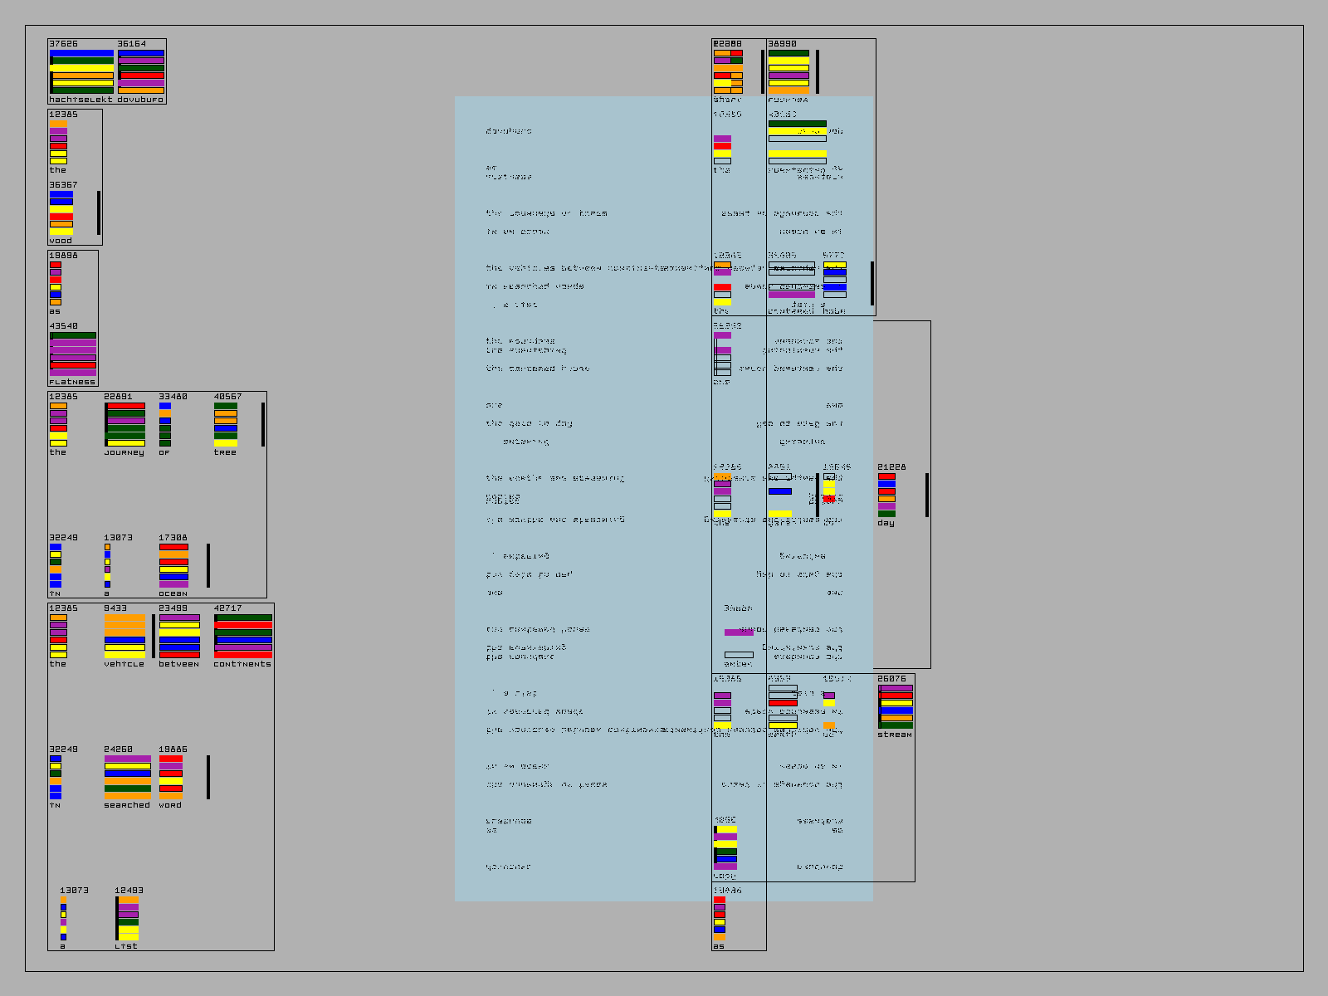Click the top green bar in 'continents' stack
Screen dimensions: 1328x996
[243, 618]
